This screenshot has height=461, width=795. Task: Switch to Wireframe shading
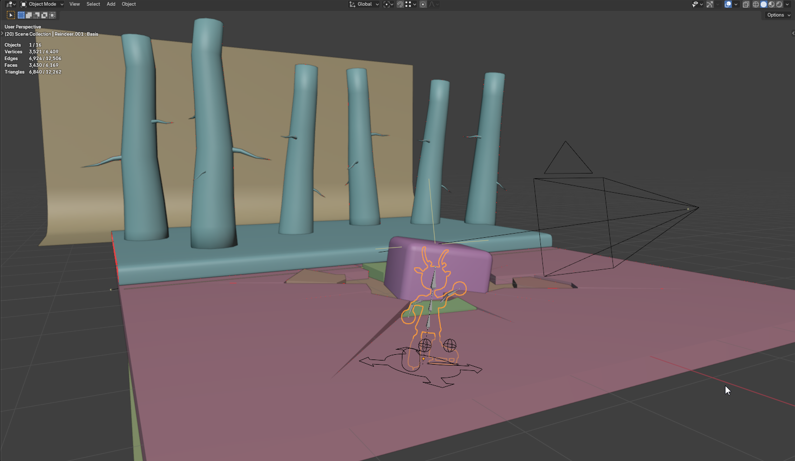756,4
